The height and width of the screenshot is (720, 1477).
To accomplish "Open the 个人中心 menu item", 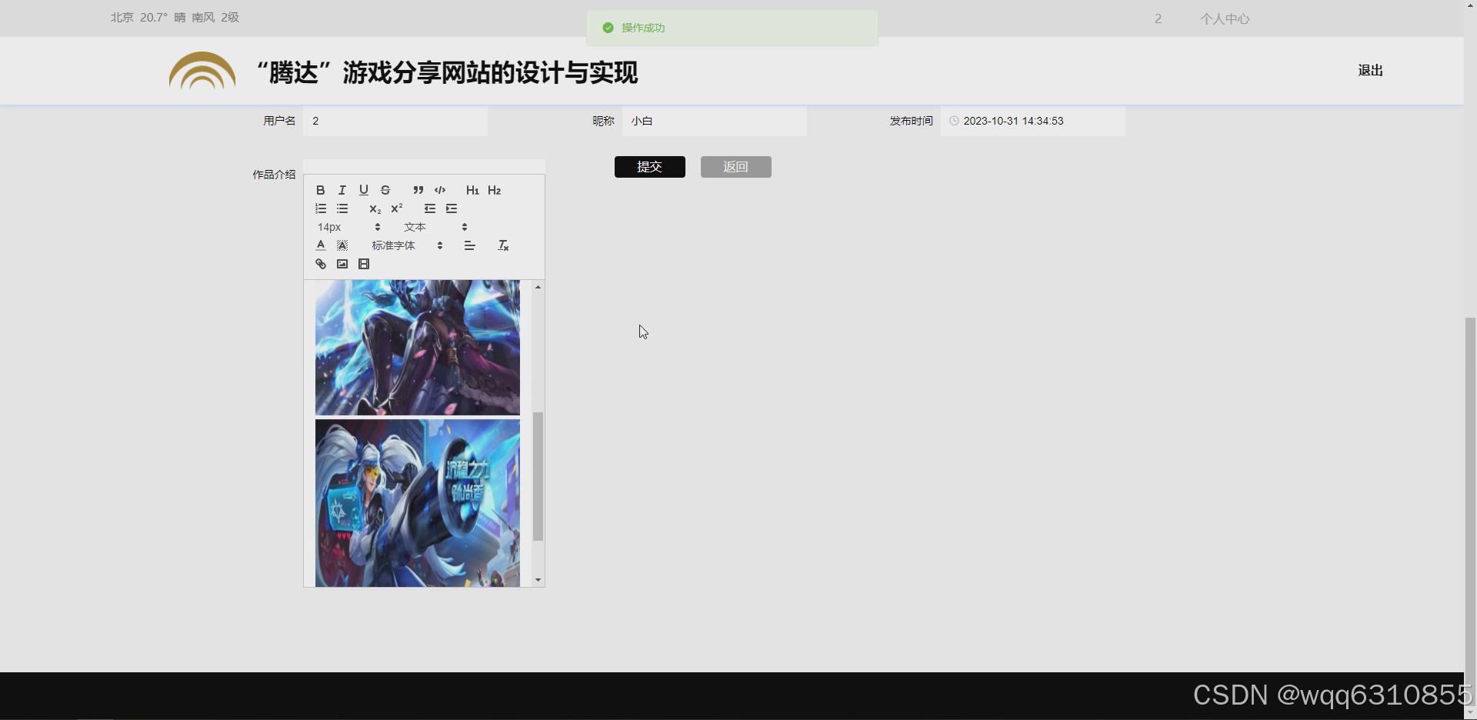I will coord(1225,18).
